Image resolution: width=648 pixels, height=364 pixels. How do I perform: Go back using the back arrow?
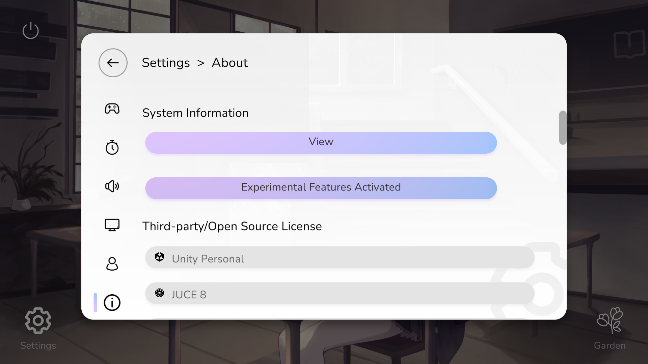click(113, 63)
